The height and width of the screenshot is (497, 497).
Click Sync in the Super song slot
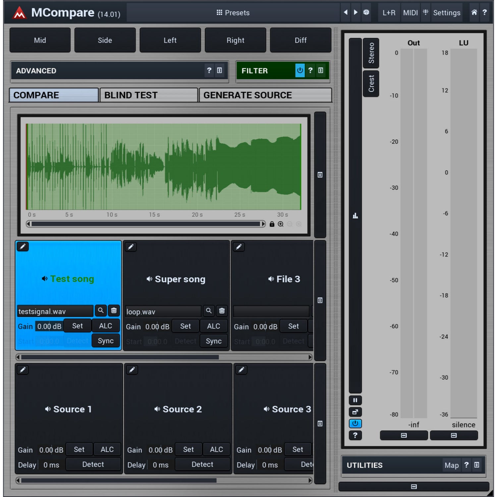pos(214,341)
